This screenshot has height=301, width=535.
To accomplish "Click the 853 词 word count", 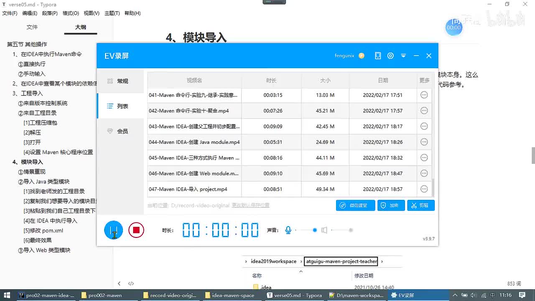I will pos(514,283).
